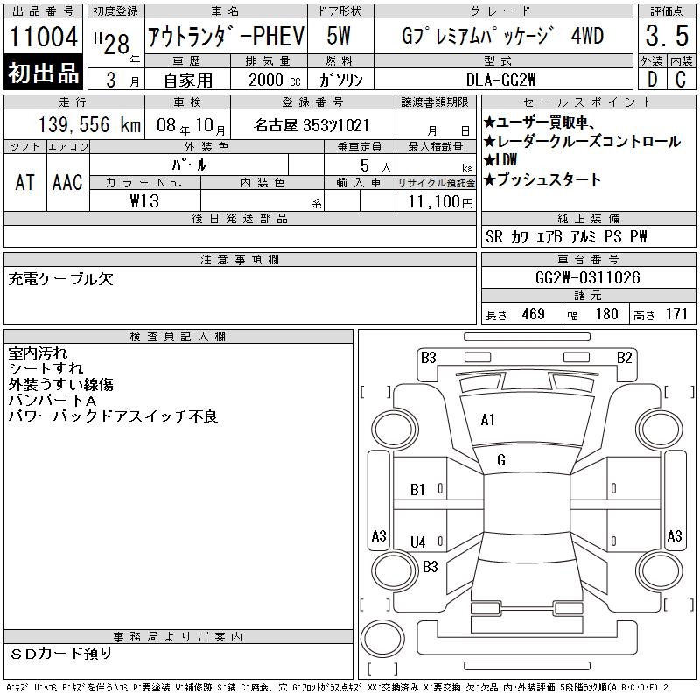Click the B2 mark on the car diagram
Image resolution: width=700 pixels, height=700 pixels.
pos(624,357)
